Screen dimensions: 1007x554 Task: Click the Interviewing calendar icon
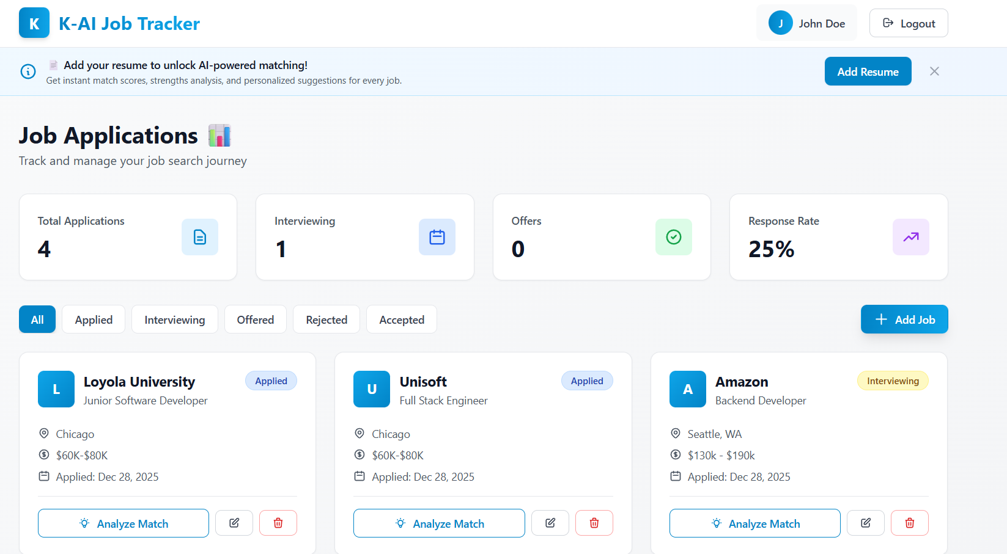click(x=437, y=237)
